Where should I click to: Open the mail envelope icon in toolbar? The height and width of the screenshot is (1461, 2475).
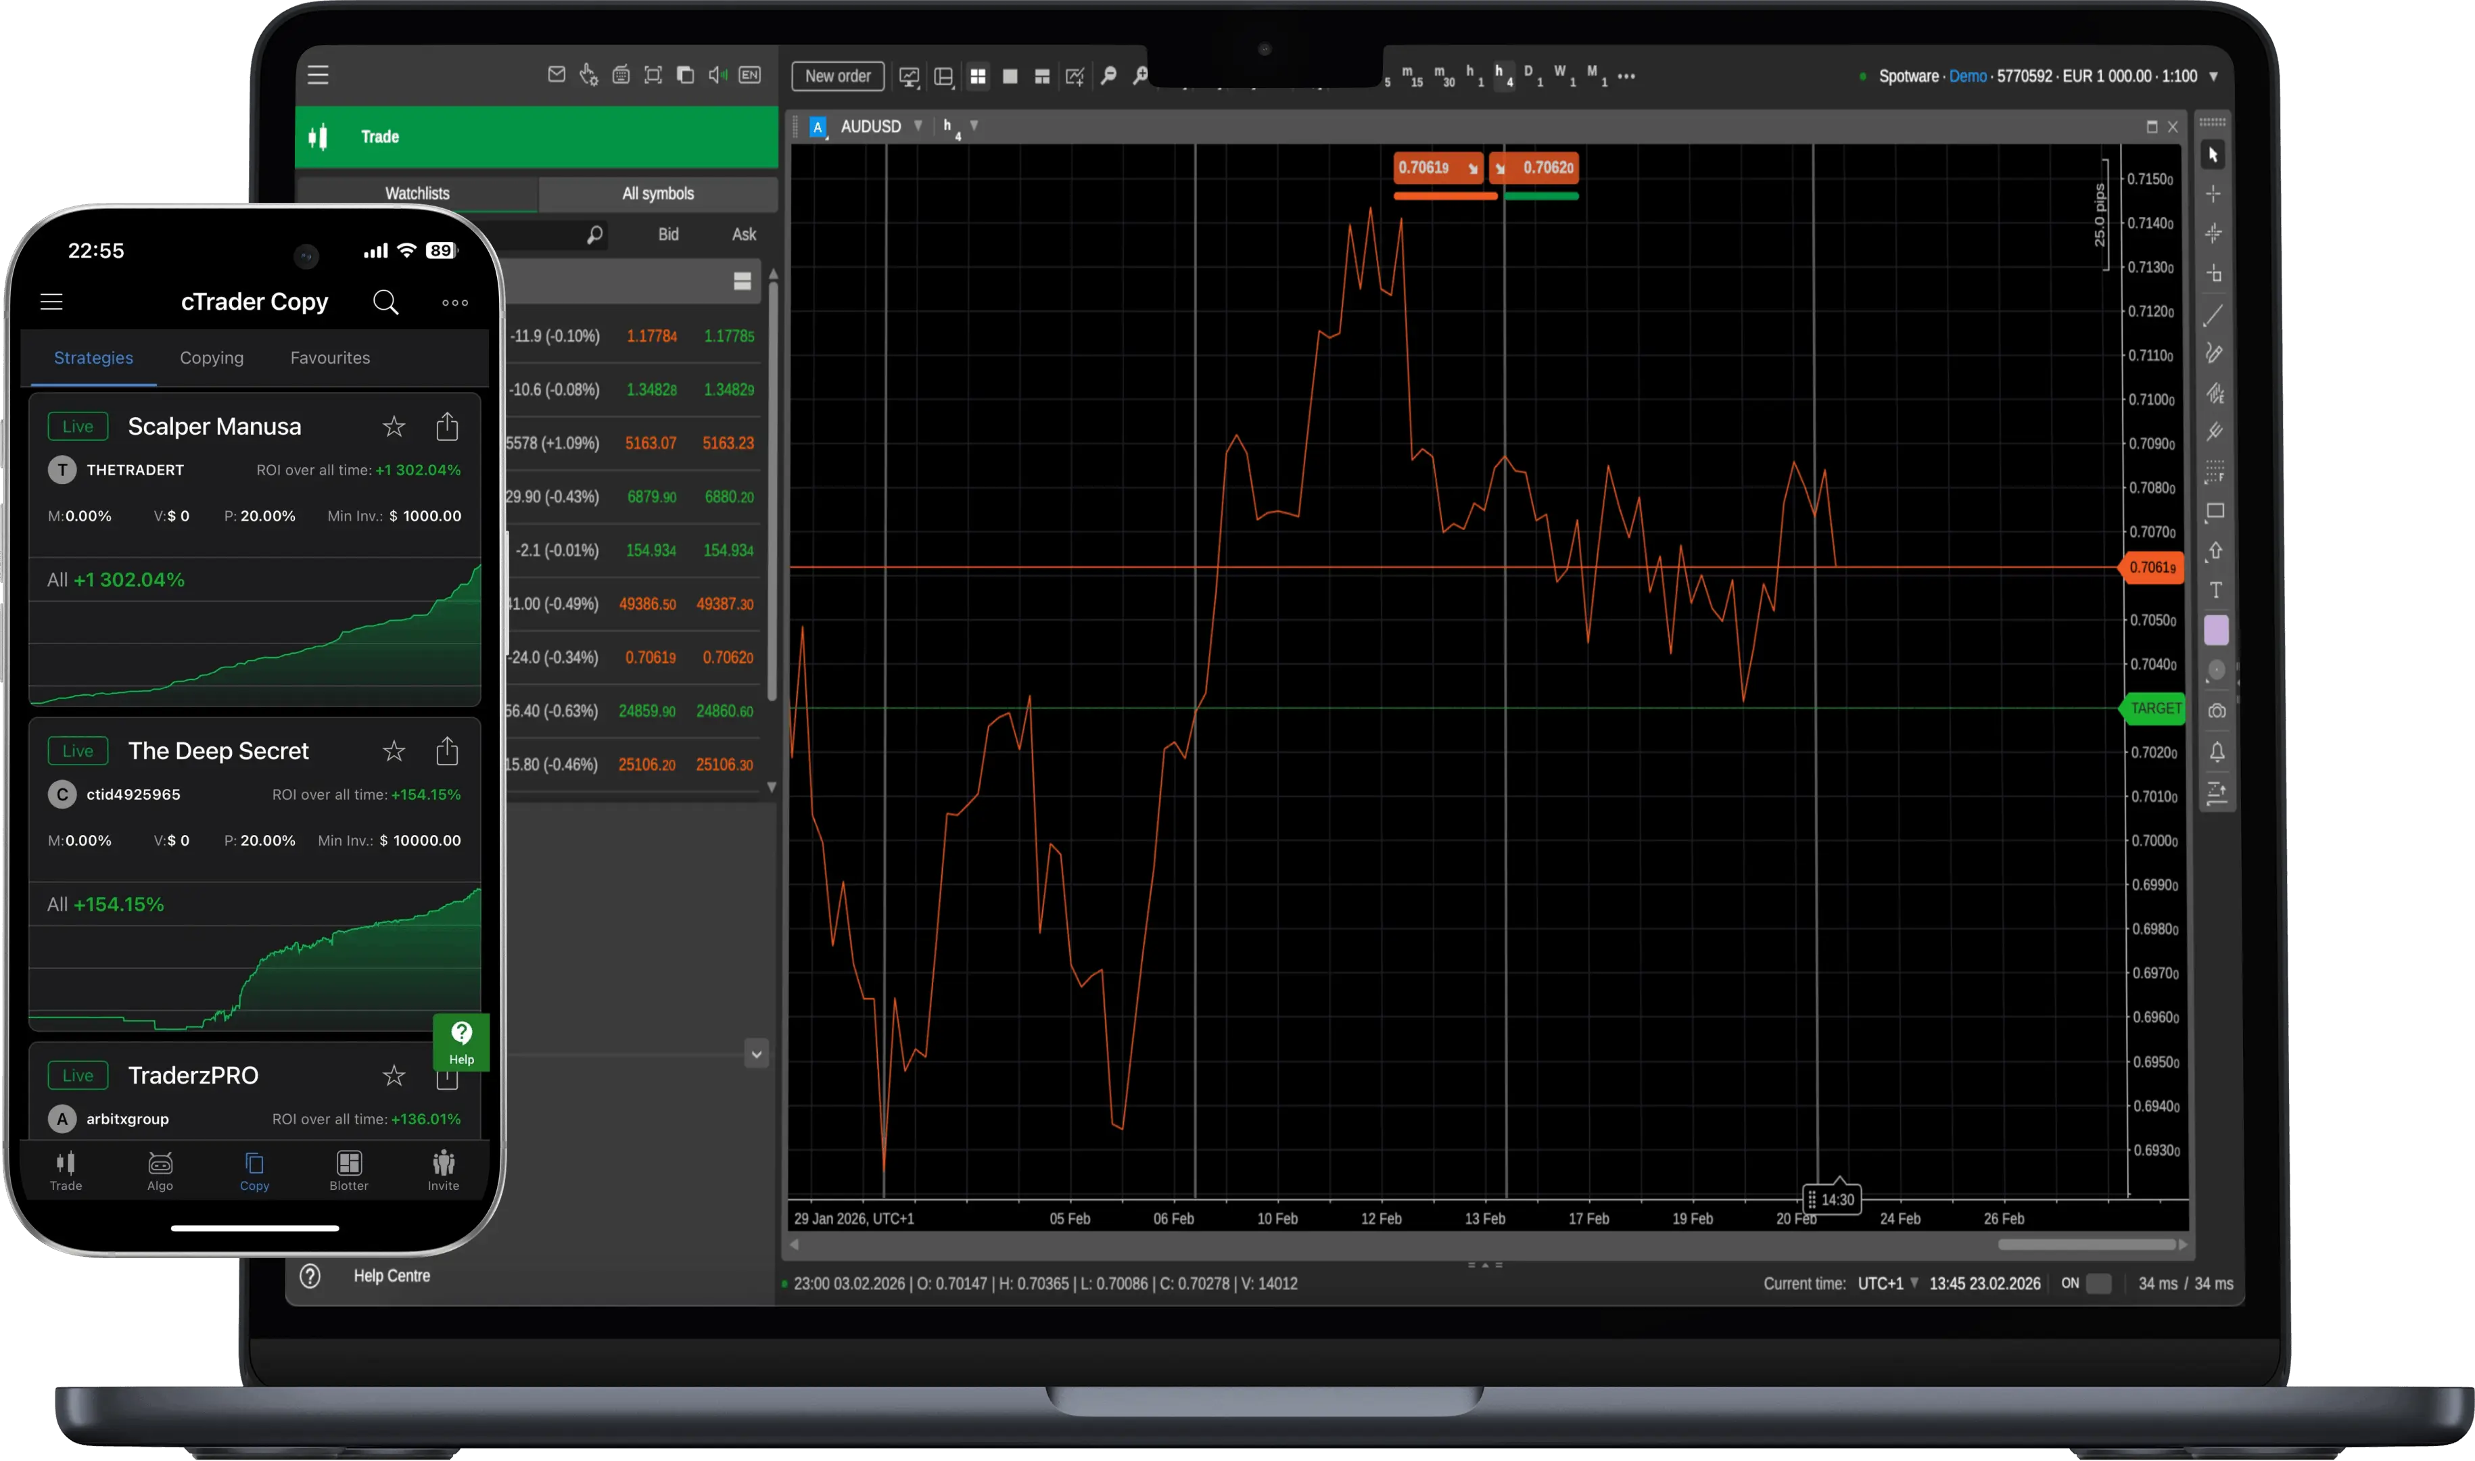(557, 75)
